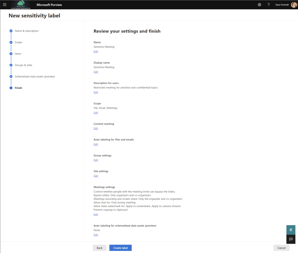Go to the Scope wizard step

18,42
